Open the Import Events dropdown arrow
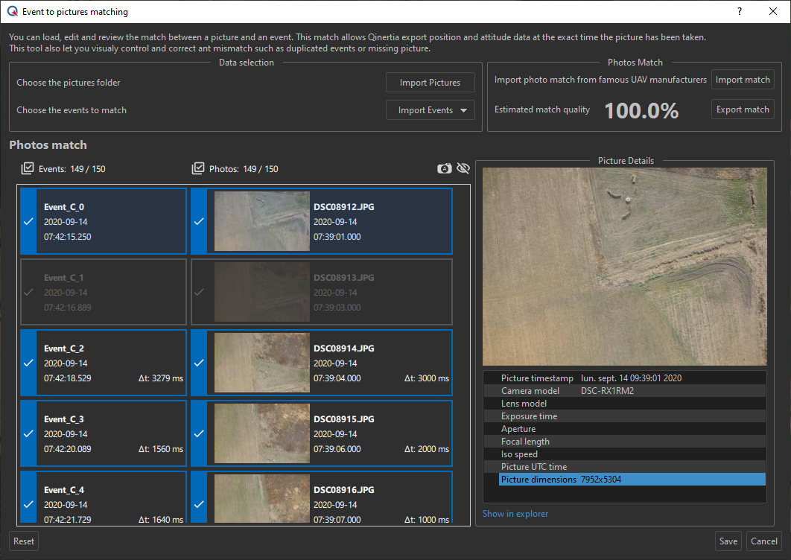 pyautogui.click(x=465, y=110)
